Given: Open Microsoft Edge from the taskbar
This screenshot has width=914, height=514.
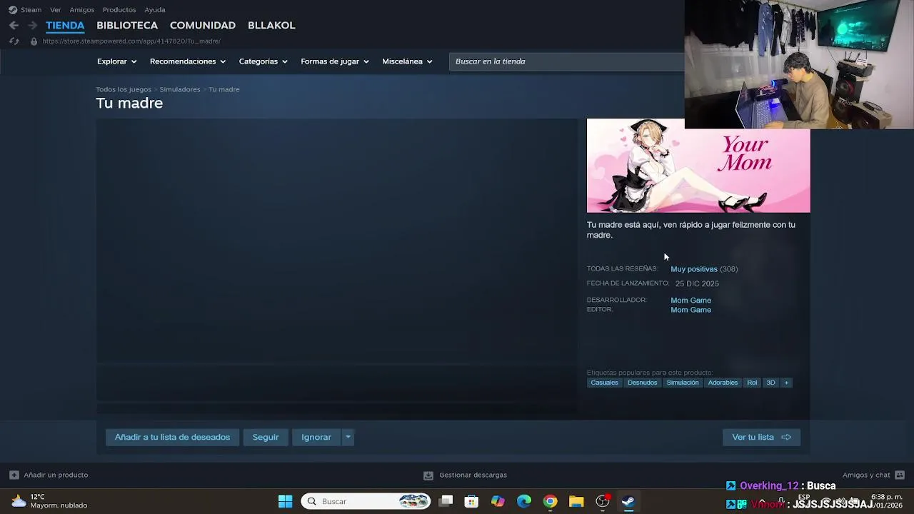Looking at the screenshot, I should click(524, 501).
